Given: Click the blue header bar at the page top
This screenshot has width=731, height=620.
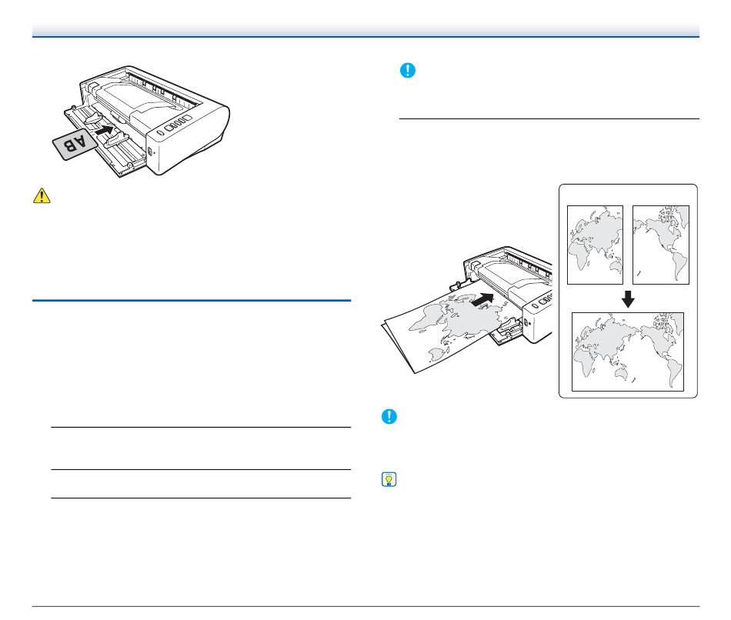Looking at the screenshot, I should coord(365,31).
